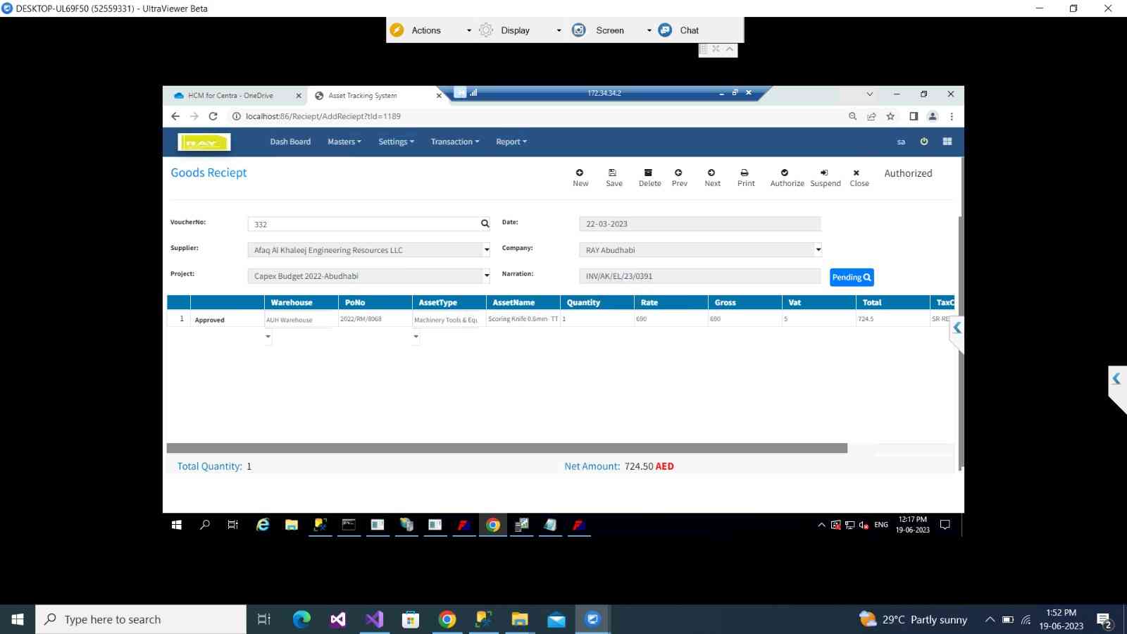The height and width of the screenshot is (634, 1127).
Task: Expand the Project dropdown
Action: pos(486,276)
